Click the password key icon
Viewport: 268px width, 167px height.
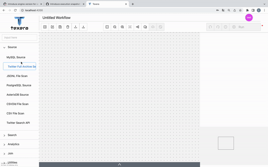pos(217,10)
